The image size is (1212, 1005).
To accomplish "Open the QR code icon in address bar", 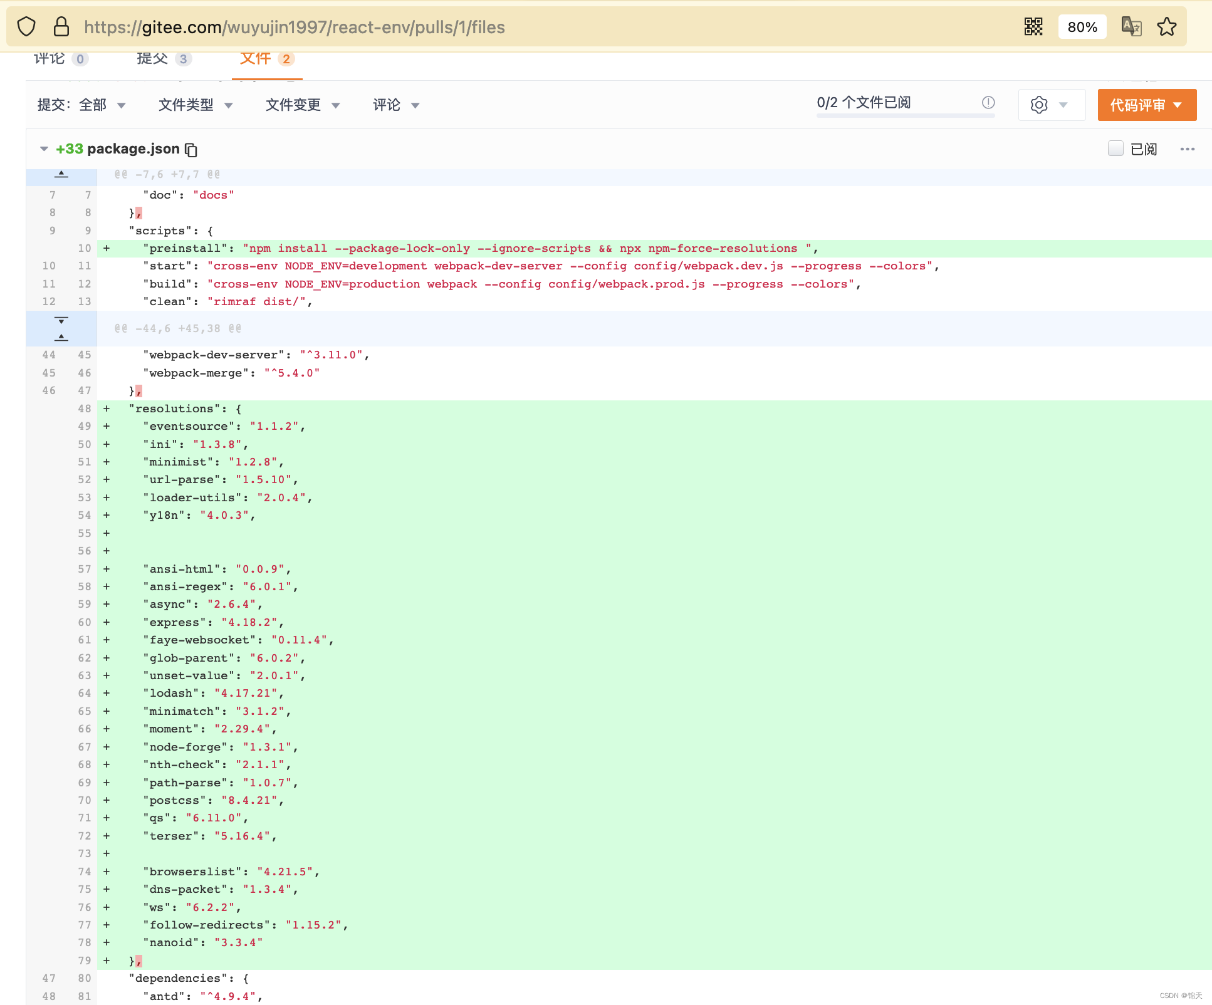I will coord(1033,27).
